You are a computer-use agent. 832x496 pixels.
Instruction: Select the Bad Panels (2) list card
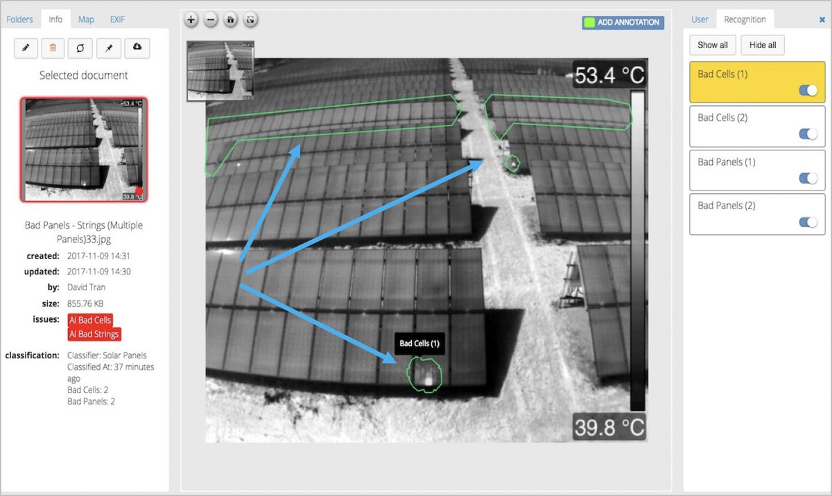point(757,214)
